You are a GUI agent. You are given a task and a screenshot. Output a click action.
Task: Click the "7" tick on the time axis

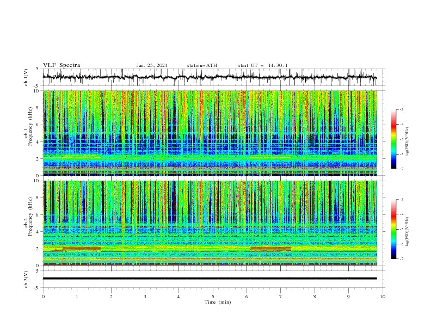[281, 297]
